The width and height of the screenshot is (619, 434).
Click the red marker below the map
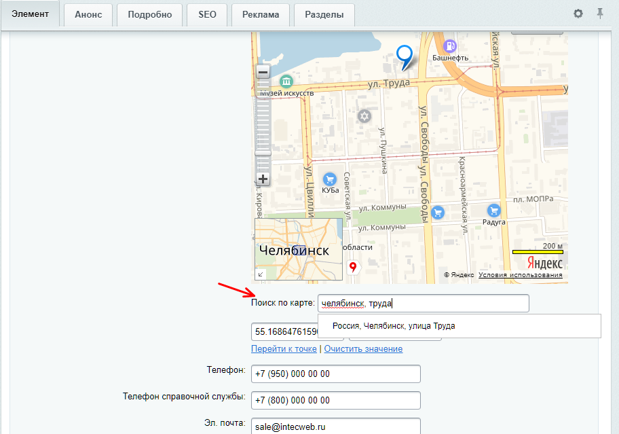pyautogui.click(x=352, y=267)
